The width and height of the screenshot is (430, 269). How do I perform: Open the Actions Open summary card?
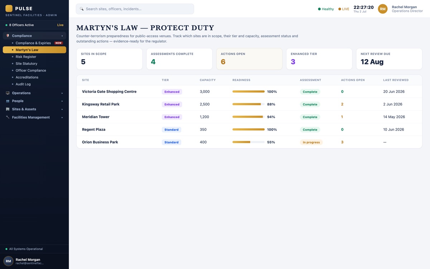[249, 59]
